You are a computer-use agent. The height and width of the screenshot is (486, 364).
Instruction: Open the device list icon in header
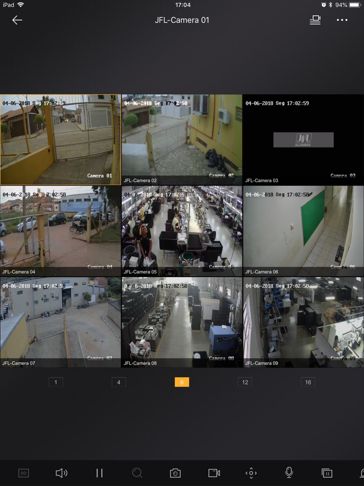coord(315,20)
